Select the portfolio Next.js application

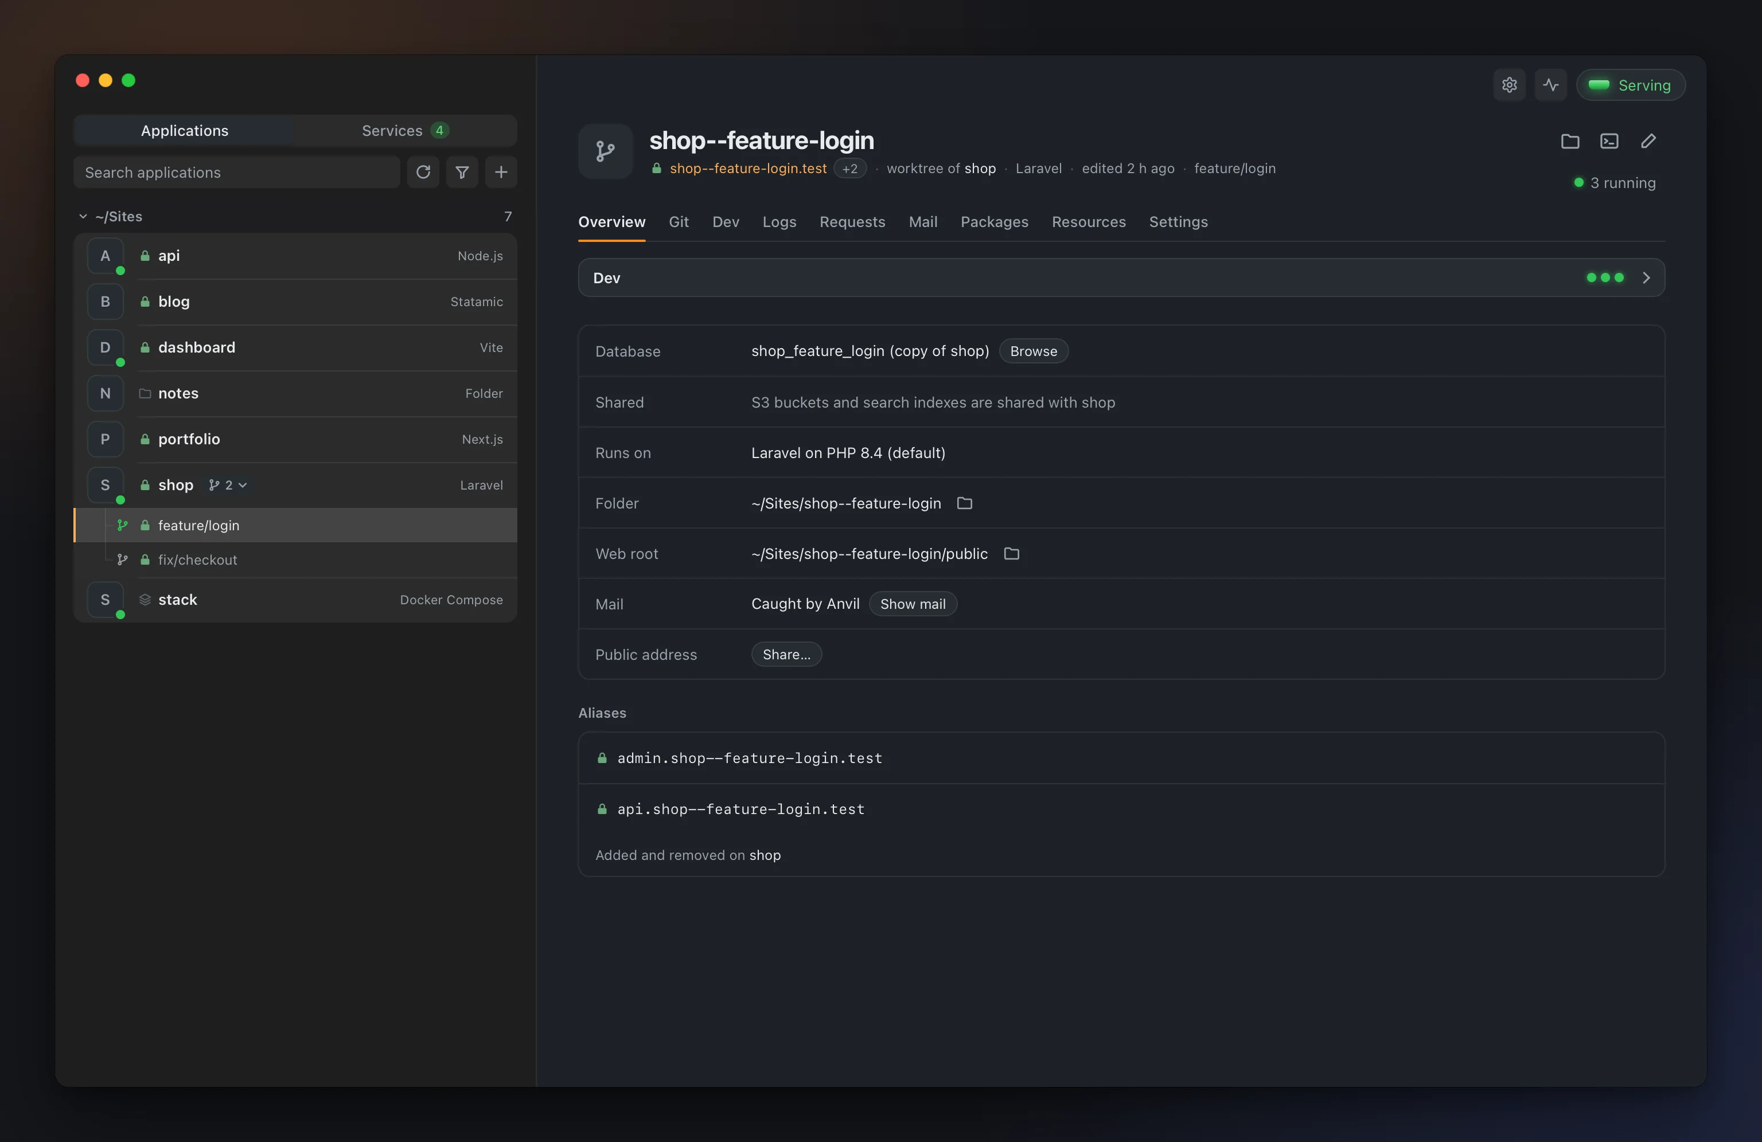[x=295, y=440]
